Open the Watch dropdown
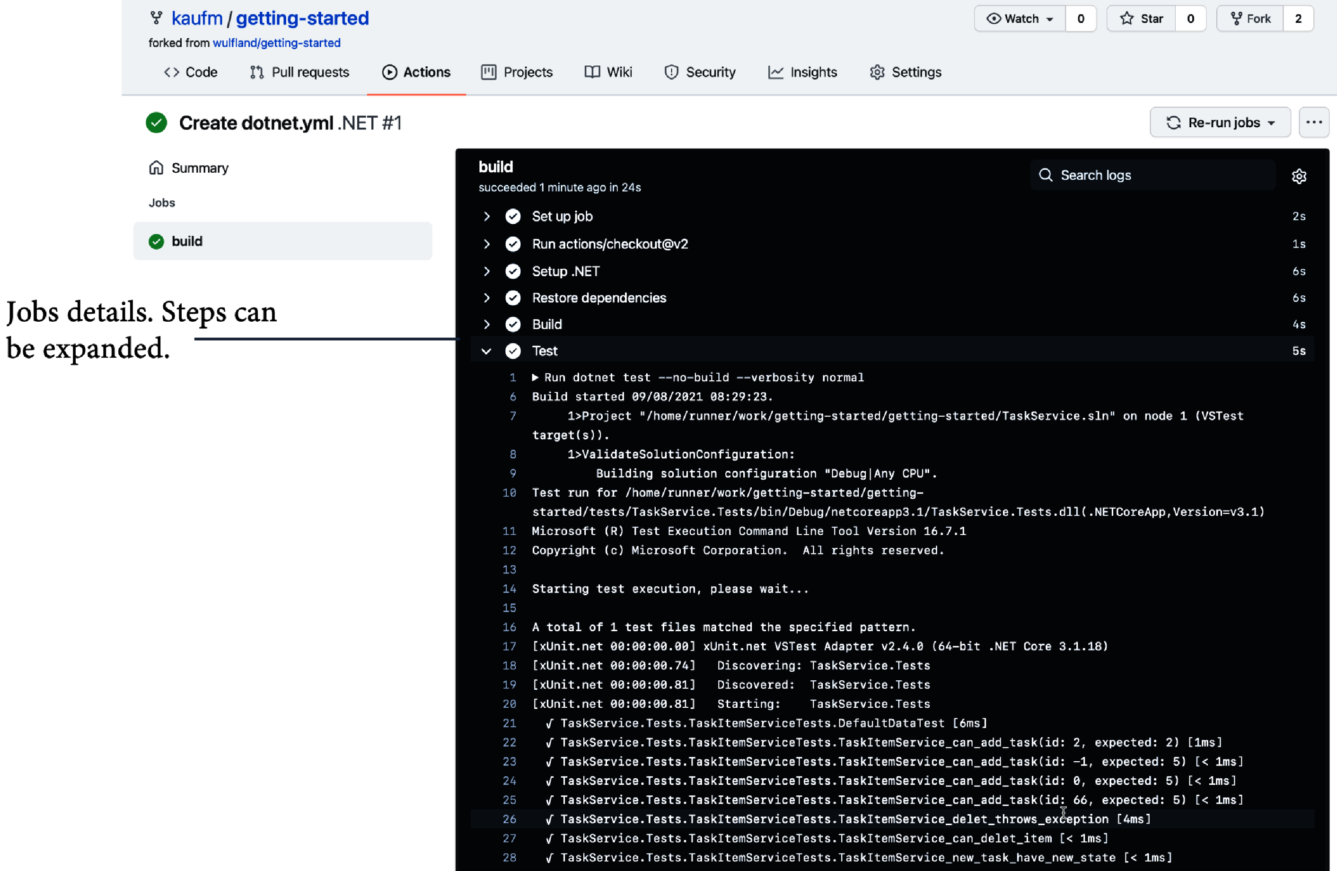1337x871 pixels. click(x=1019, y=18)
